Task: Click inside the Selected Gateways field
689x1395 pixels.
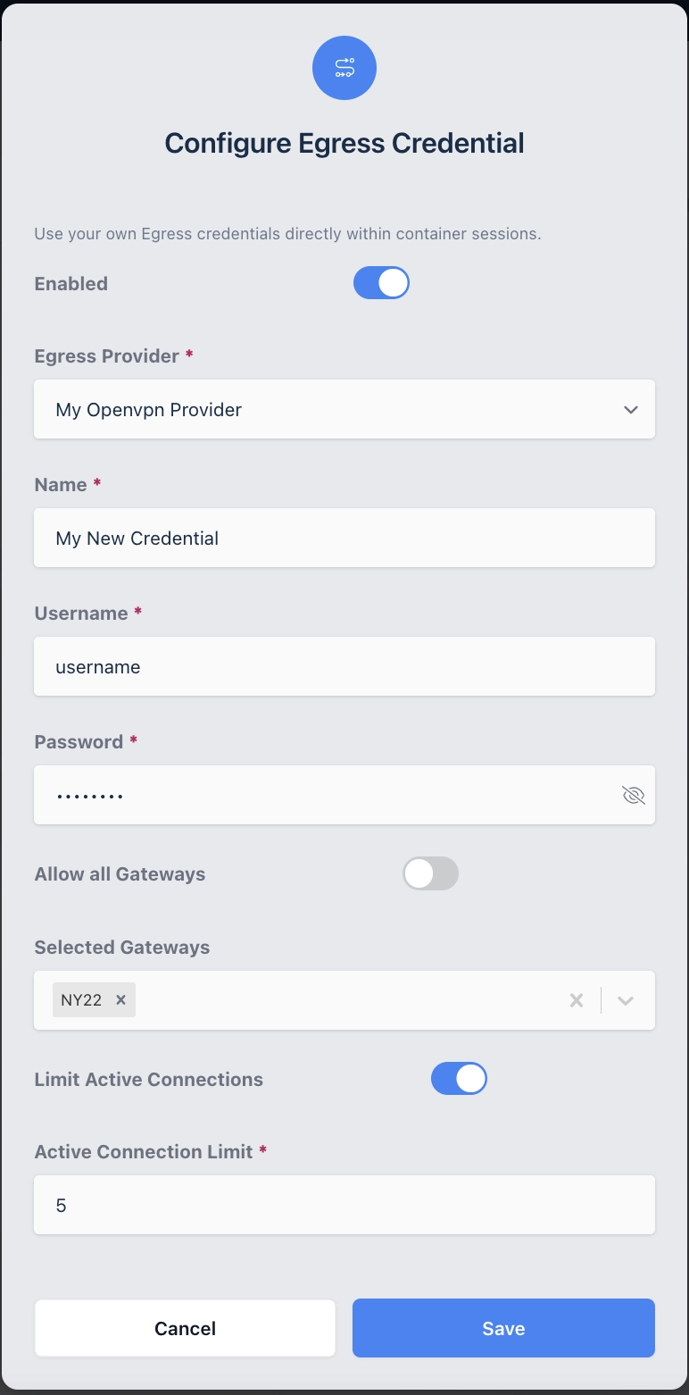Action: 348,1000
